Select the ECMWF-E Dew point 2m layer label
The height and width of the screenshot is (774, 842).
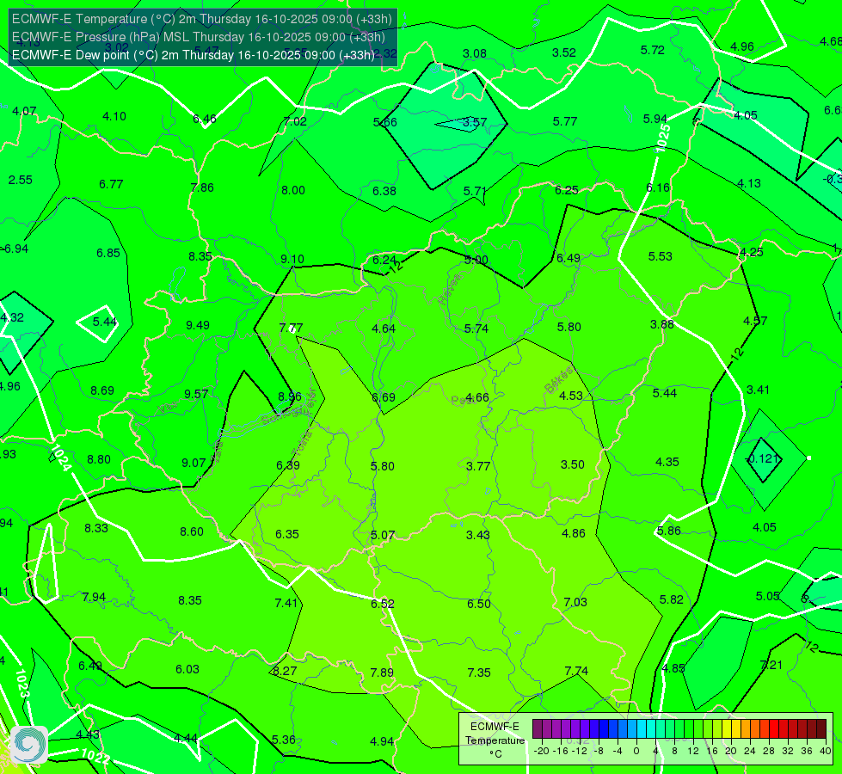194,55
